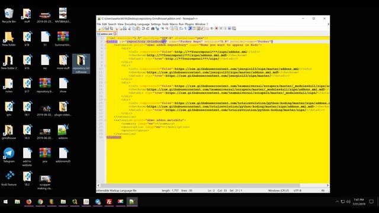Click the Save toolbar icon in Notepad++
Viewport: 379px width, 213px height.
[x=107, y=28]
